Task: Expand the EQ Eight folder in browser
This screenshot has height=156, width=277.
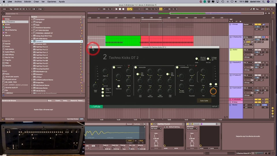Action: click(x=32, y=22)
